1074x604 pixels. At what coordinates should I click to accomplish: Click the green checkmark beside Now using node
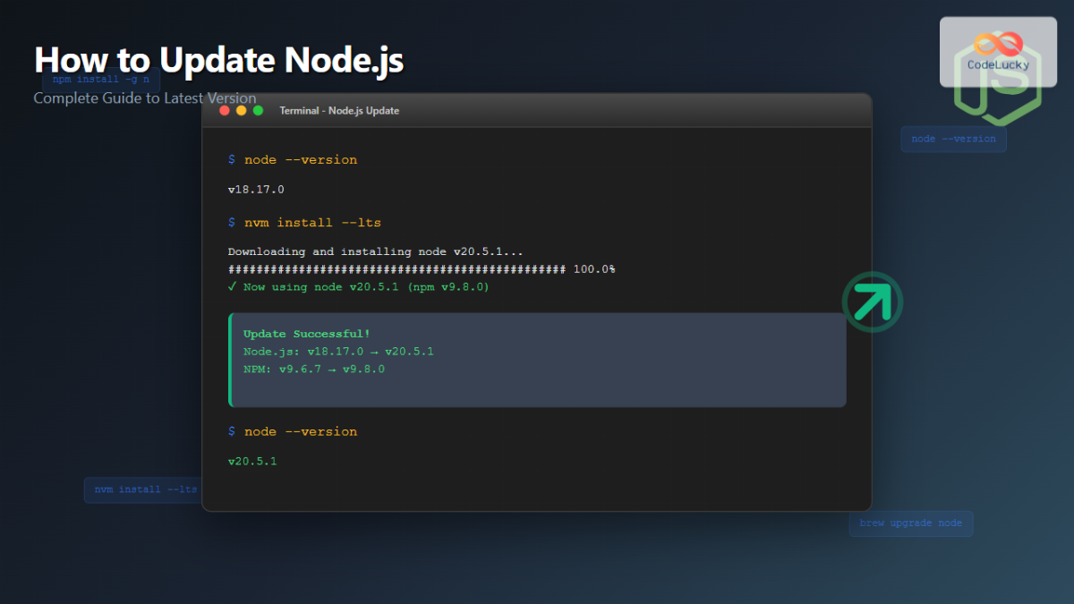[x=232, y=286]
